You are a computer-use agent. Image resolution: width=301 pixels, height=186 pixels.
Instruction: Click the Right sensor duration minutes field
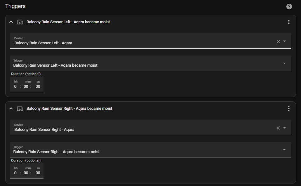coord(26,173)
